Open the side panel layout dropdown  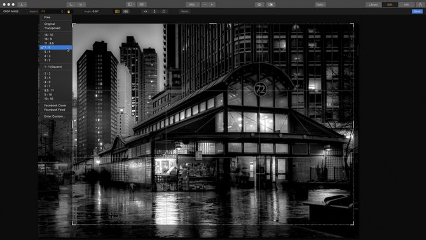coord(131,4)
